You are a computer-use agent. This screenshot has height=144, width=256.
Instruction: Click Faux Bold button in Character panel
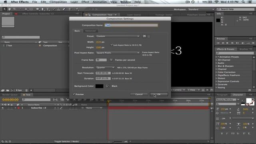pos(222,134)
